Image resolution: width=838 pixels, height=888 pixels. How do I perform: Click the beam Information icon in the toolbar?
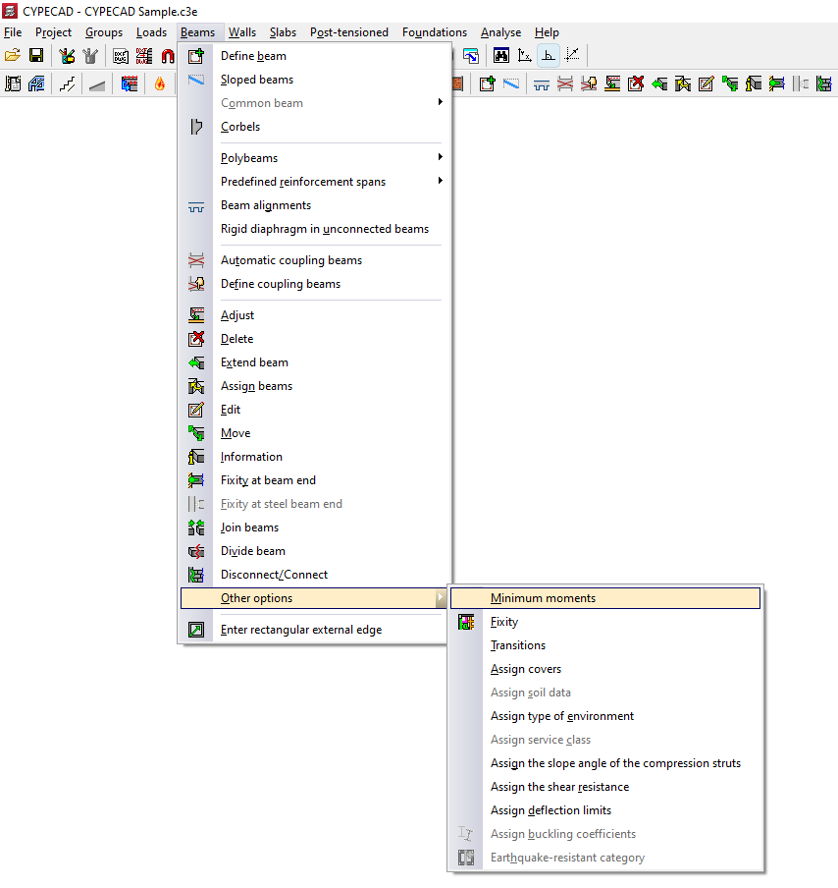(754, 84)
